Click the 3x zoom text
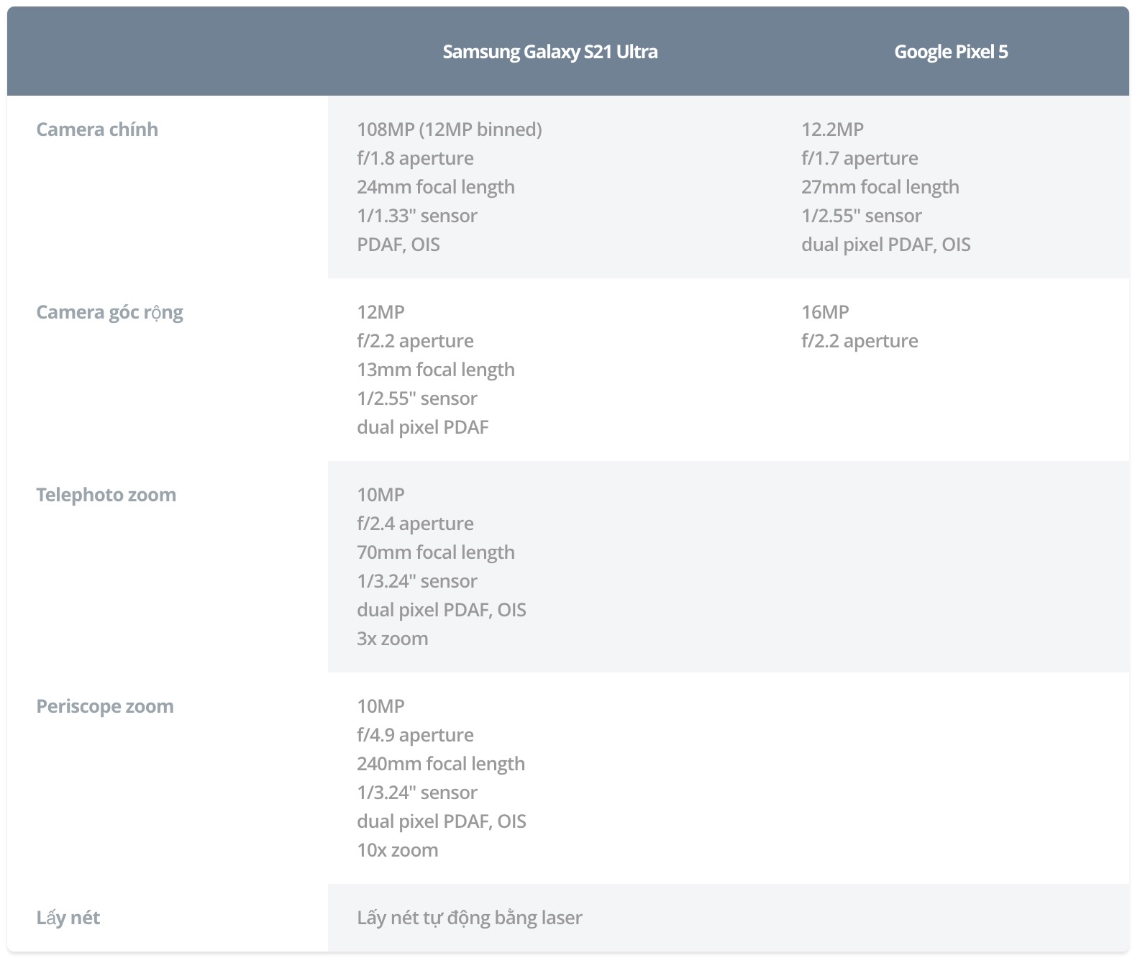This screenshot has width=1135, height=958. coord(392,639)
